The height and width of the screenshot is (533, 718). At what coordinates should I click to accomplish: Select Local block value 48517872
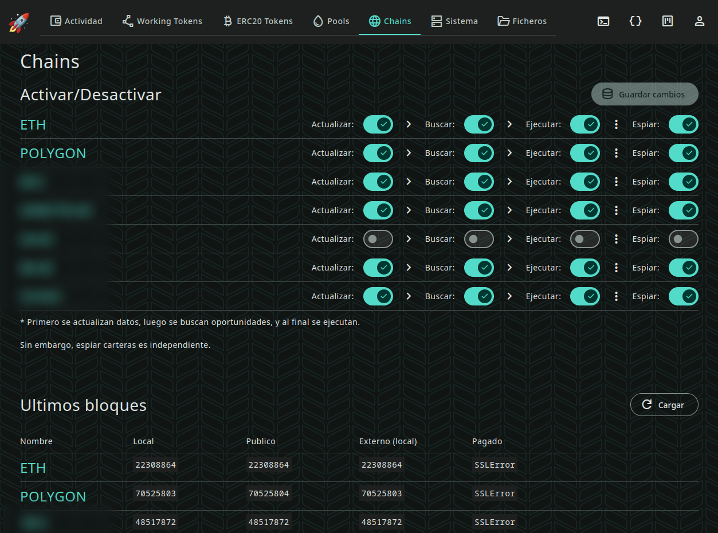pos(155,522)
